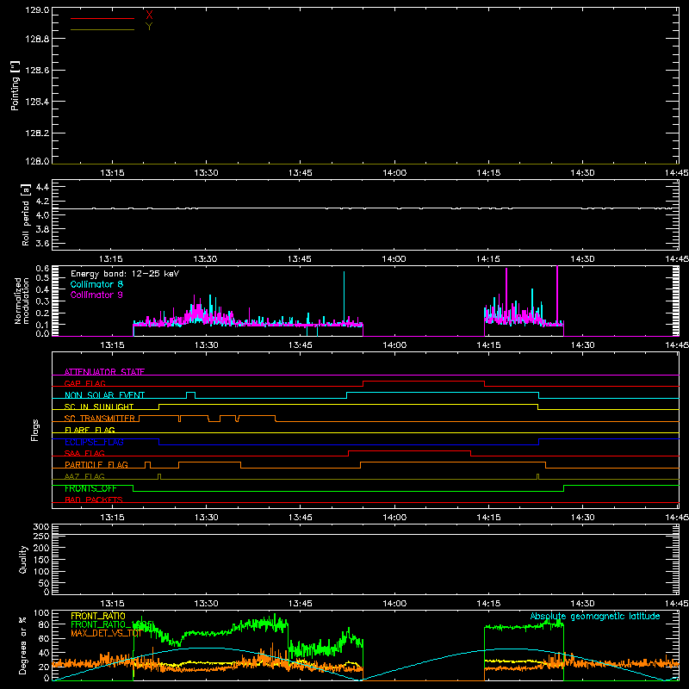Click the orange MAX_DET_VS_TOT legend label
Screen dimensions: 689x689
(x=106, y=633)
